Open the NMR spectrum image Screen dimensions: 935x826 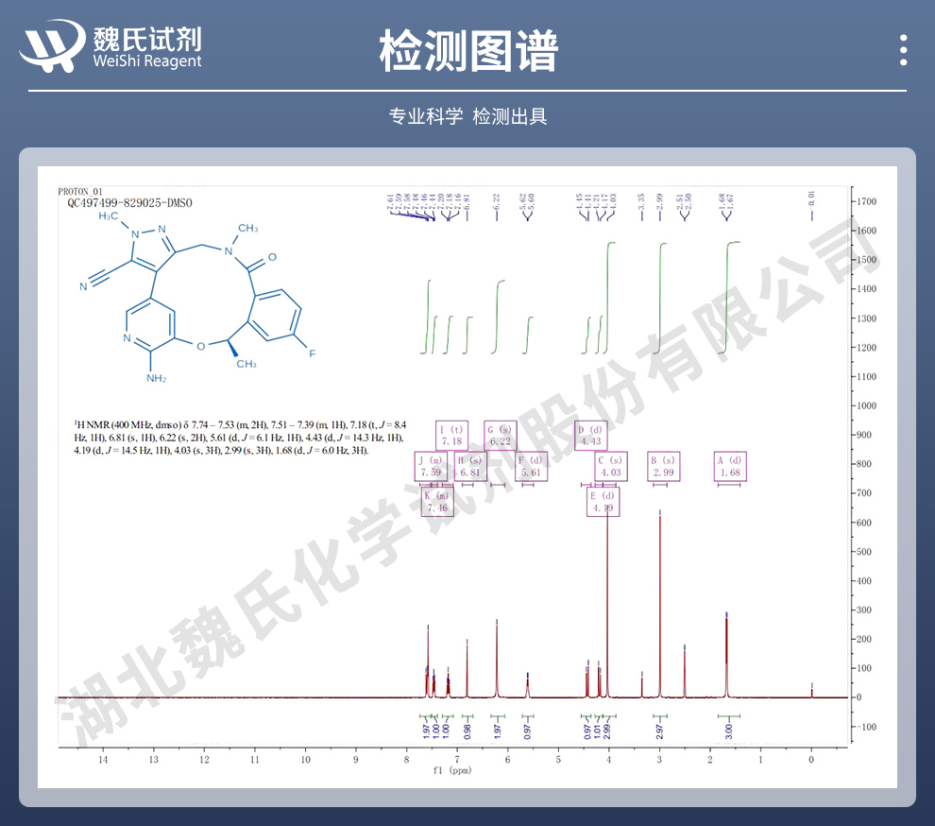click(x=467, y=477)
